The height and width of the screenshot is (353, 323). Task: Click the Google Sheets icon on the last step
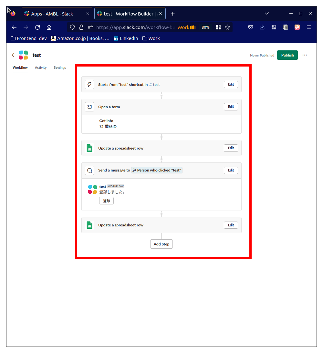89,225
